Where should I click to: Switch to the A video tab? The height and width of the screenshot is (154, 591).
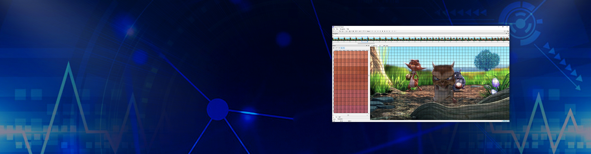point(374,46)
